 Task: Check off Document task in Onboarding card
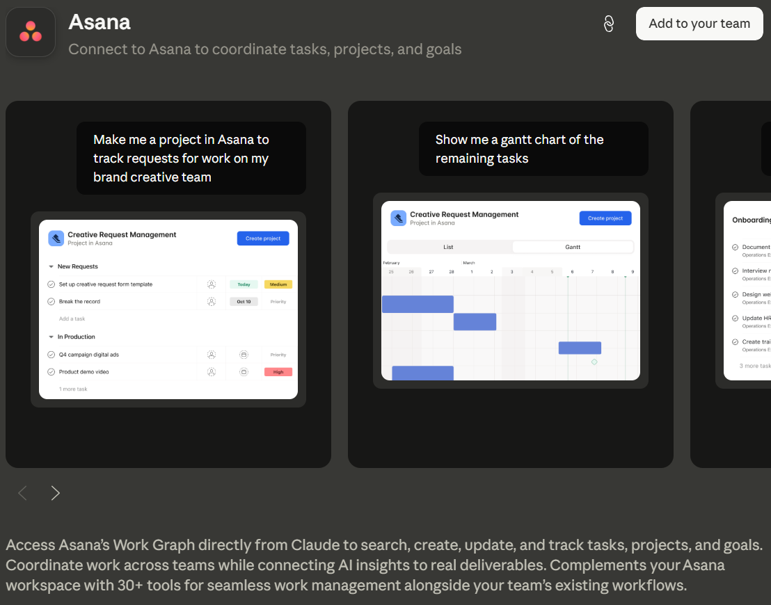(735, 247)
